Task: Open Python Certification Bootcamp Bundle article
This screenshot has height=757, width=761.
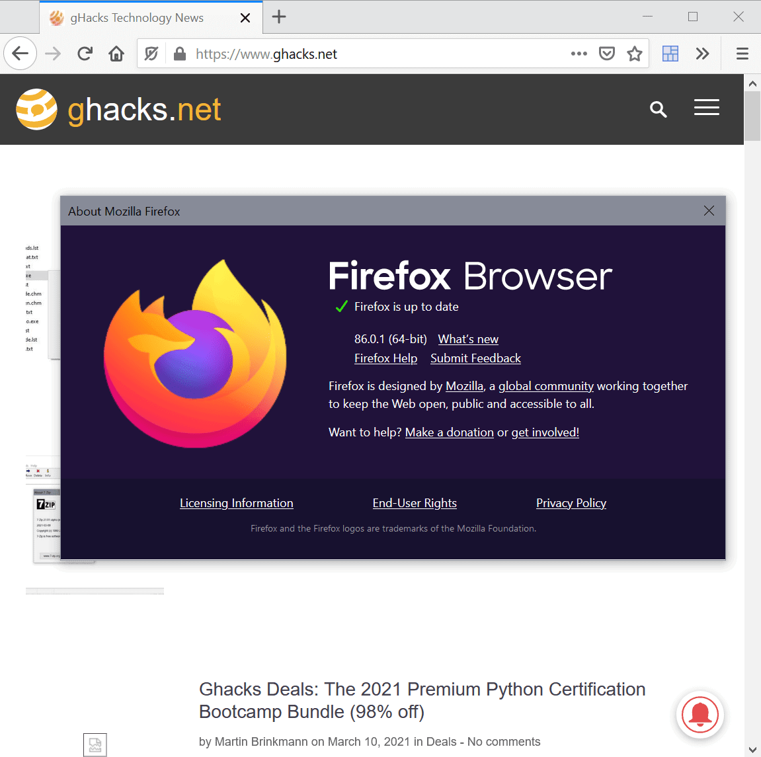Action: click(422, 700)
